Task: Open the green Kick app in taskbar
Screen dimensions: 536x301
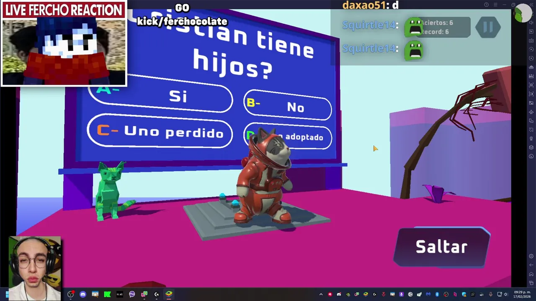Action: [107, 294]
